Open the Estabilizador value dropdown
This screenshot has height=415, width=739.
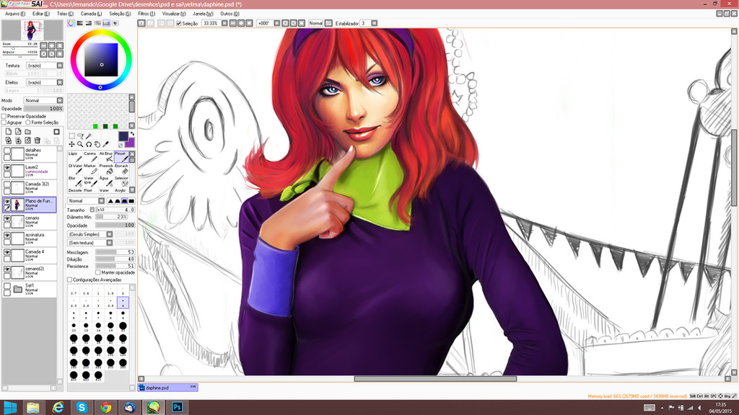(375, 23)
